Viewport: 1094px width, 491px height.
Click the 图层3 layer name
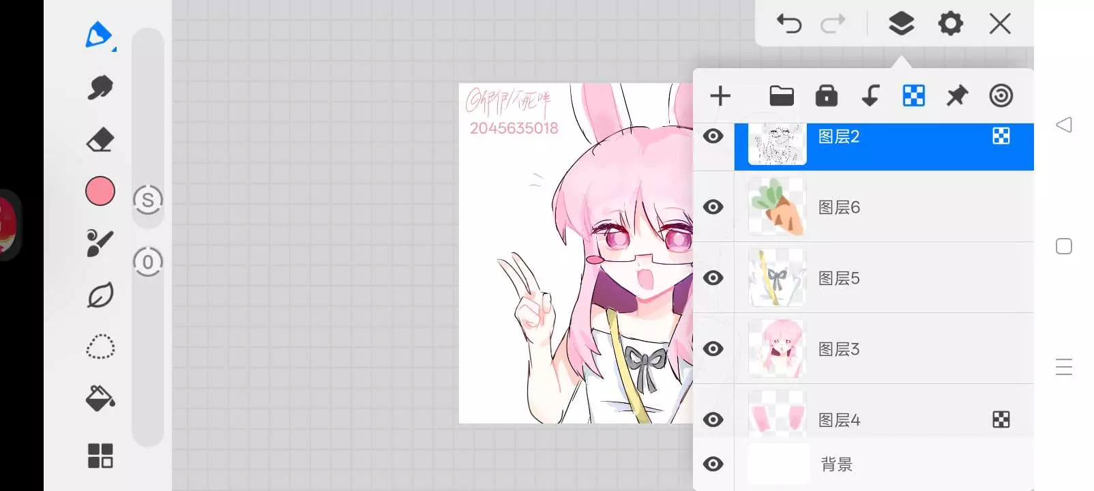(x=839, y=349)
